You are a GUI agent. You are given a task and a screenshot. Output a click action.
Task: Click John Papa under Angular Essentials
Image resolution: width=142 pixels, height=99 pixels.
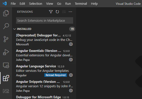[x=23, y=60]
